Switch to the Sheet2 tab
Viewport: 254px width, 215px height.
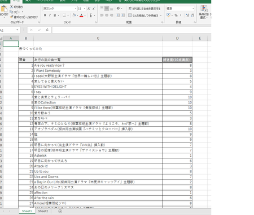tap(43, 211)
